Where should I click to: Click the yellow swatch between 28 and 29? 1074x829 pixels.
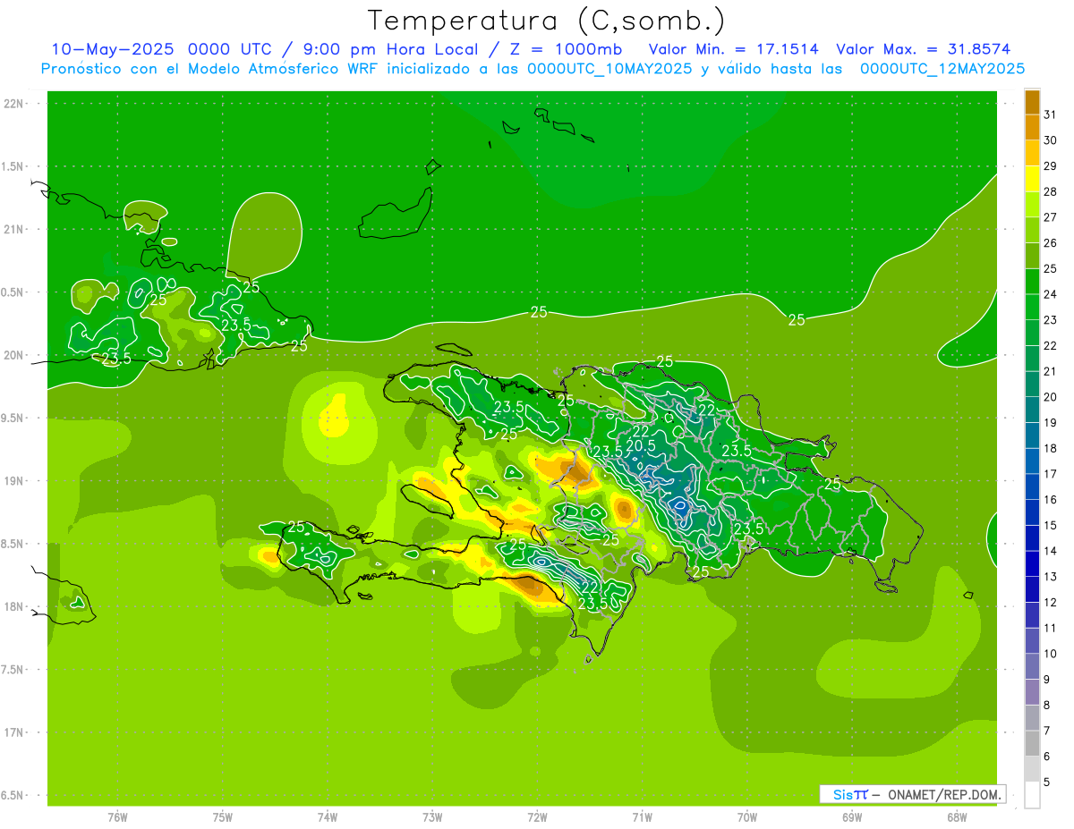pyautogui.click(x=1032, y=180)
